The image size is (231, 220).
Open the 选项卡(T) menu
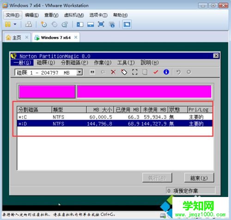pos(98,15)
